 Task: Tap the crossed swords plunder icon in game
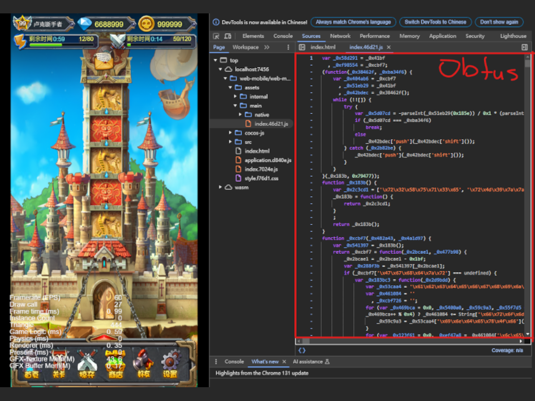87,363
